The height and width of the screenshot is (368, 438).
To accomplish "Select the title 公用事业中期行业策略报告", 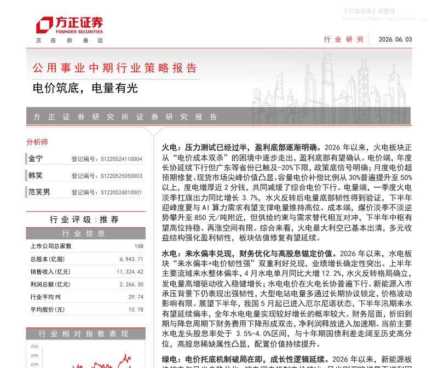I will tap(115, 68).
